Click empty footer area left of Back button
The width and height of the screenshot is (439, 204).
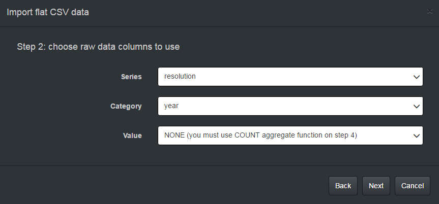click(163, 186)
